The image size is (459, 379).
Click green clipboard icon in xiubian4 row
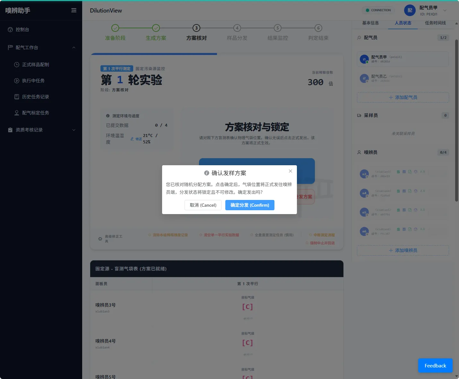click(x=398, y=191)
